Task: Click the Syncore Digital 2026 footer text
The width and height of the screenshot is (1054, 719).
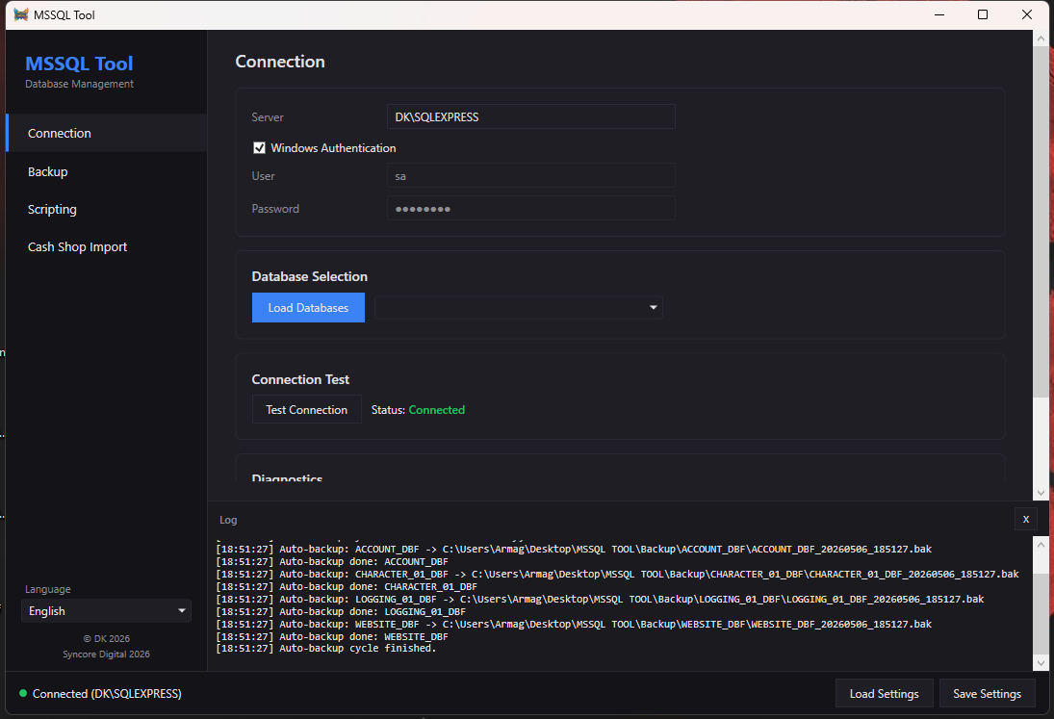Action: pos(106,654)
